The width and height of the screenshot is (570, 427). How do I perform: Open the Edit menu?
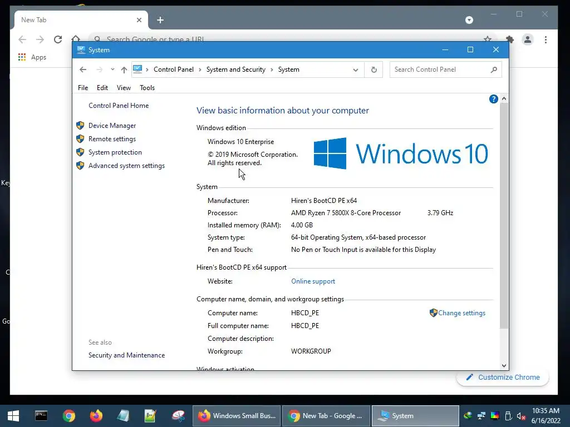click(102, 87)
